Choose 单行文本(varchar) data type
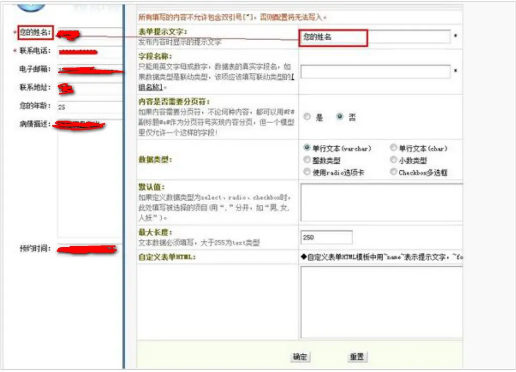 307,148
